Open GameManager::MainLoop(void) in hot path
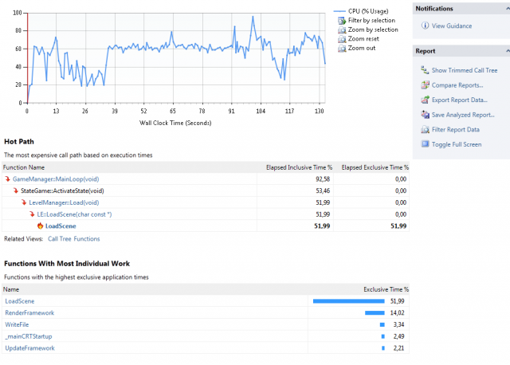Image resolution: width=510 pixels, height=365 pixels. [55, 179]
